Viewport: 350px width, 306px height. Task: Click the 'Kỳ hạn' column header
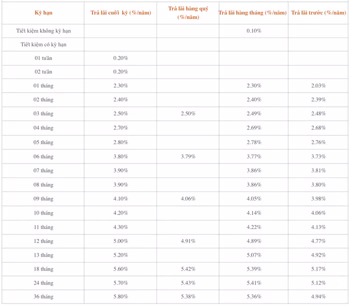click(43, 12)
